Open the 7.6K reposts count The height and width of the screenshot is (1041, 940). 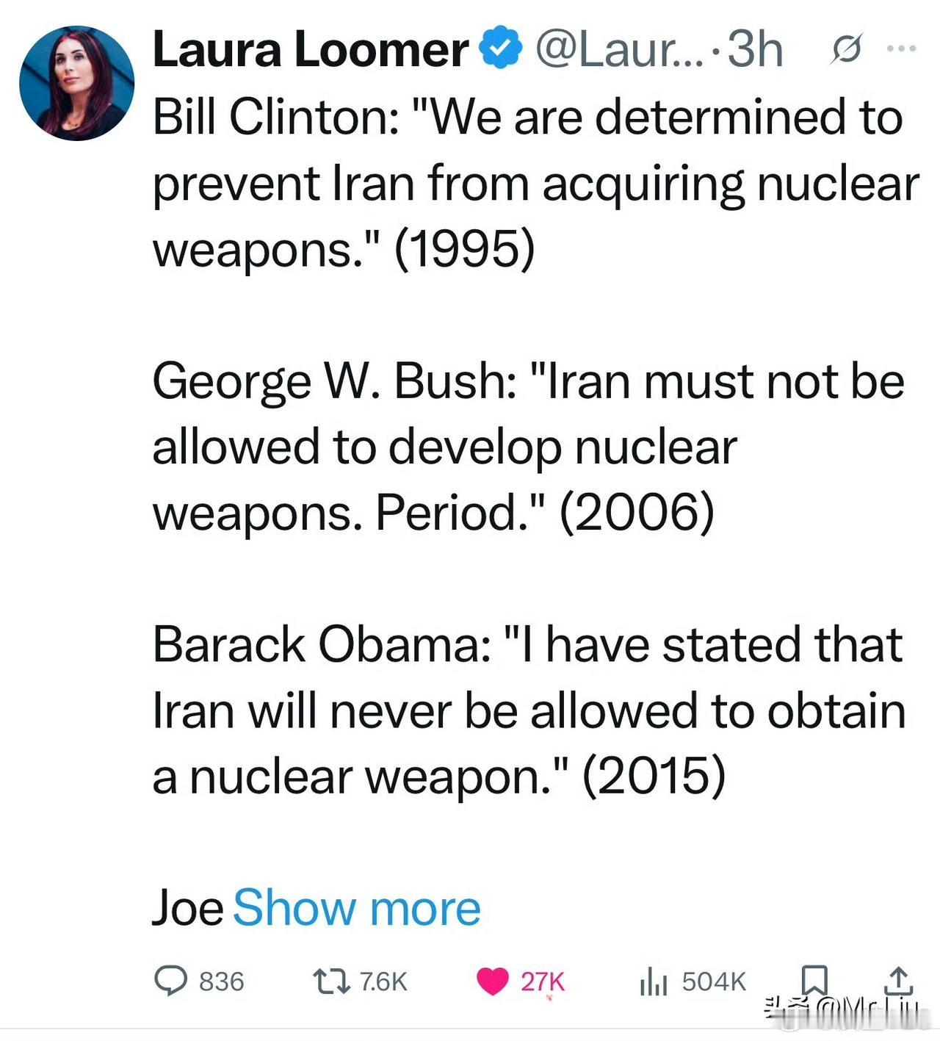pos(383,981)
